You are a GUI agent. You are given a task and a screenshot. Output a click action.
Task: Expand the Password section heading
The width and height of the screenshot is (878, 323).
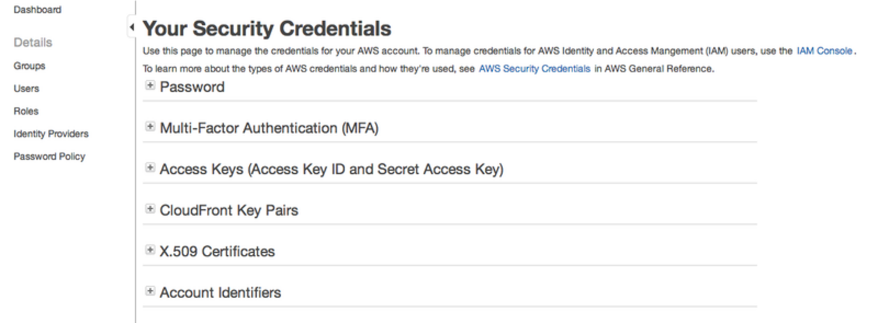click(192, 87)
